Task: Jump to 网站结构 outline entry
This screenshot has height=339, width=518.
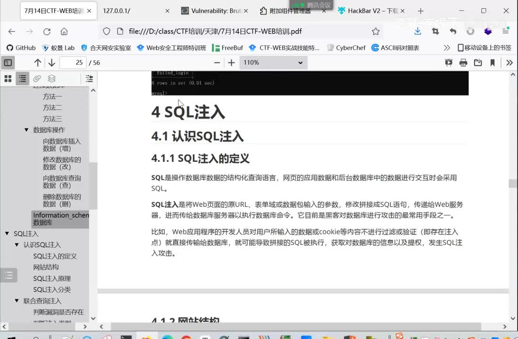Action: click(46, 267)
